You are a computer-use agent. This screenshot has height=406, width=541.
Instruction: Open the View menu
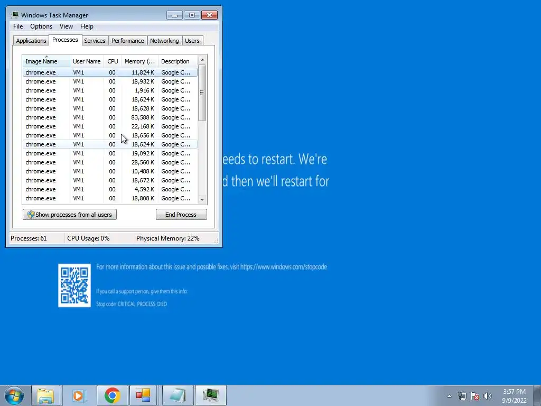coord(66,26)
